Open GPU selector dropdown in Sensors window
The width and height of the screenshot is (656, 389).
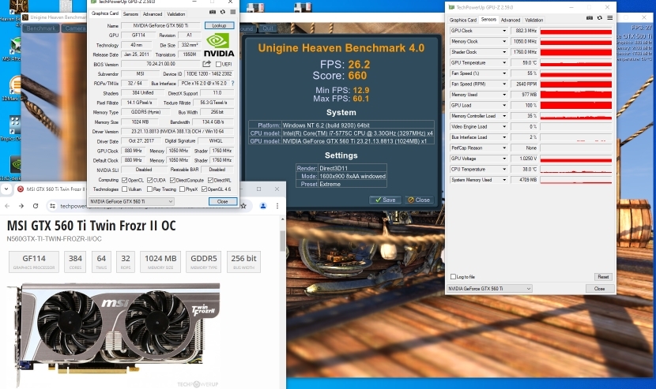(x=489, y=288)
